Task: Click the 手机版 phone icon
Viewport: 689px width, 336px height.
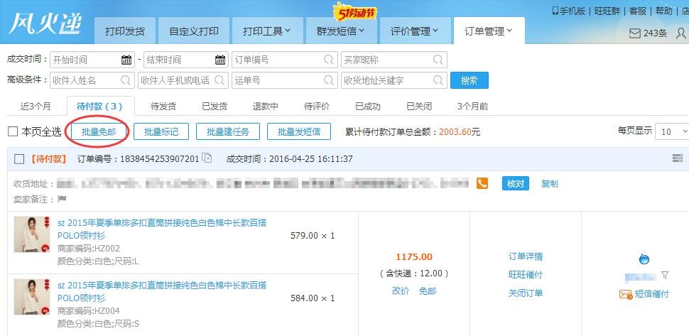Action: pos(555,11)
